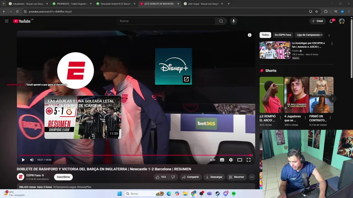Show more filter chips with right arrow
The width and height of the screenshot is (353, 198).
point(329,35)
